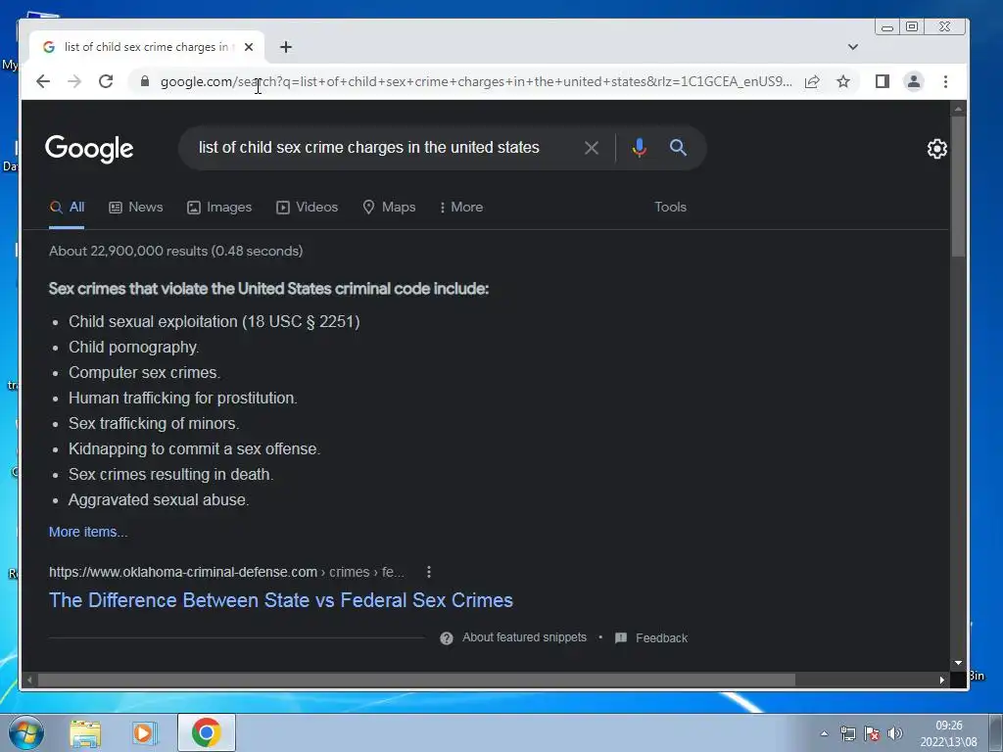Switch to Images results tab
The width and height of the screenshot is (1003, 752).
click(x=219, y=208)
